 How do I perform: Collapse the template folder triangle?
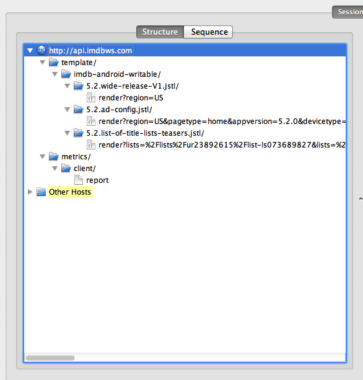42,63
